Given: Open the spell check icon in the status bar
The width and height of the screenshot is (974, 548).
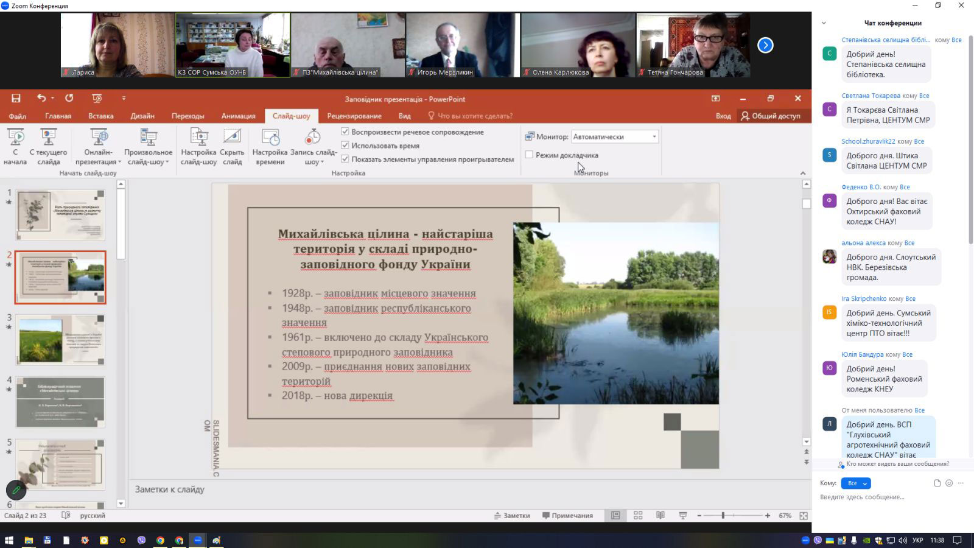Looking at the screenshot, I should (x=66, y=516).
